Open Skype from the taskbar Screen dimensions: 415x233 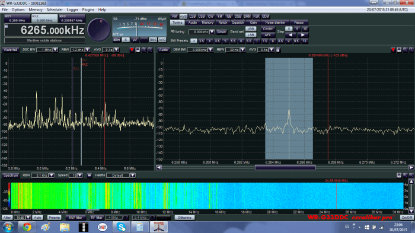pyautogui.click(x=121, y=227)
